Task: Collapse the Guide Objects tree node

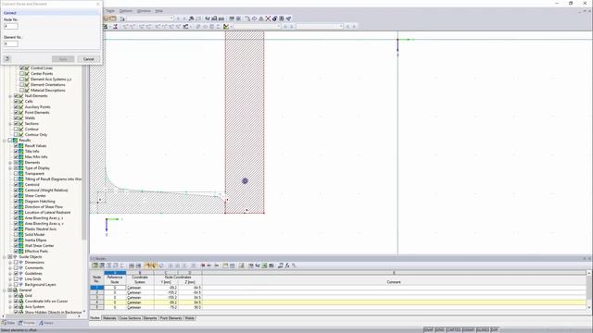Action: point(5,257)
